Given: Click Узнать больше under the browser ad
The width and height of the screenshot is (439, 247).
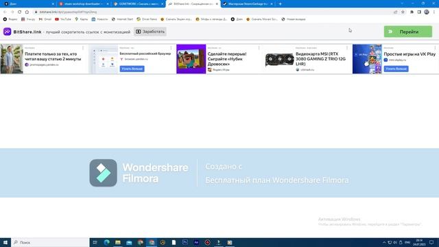Looking at the screenshot, I should [x=132, y=69].
